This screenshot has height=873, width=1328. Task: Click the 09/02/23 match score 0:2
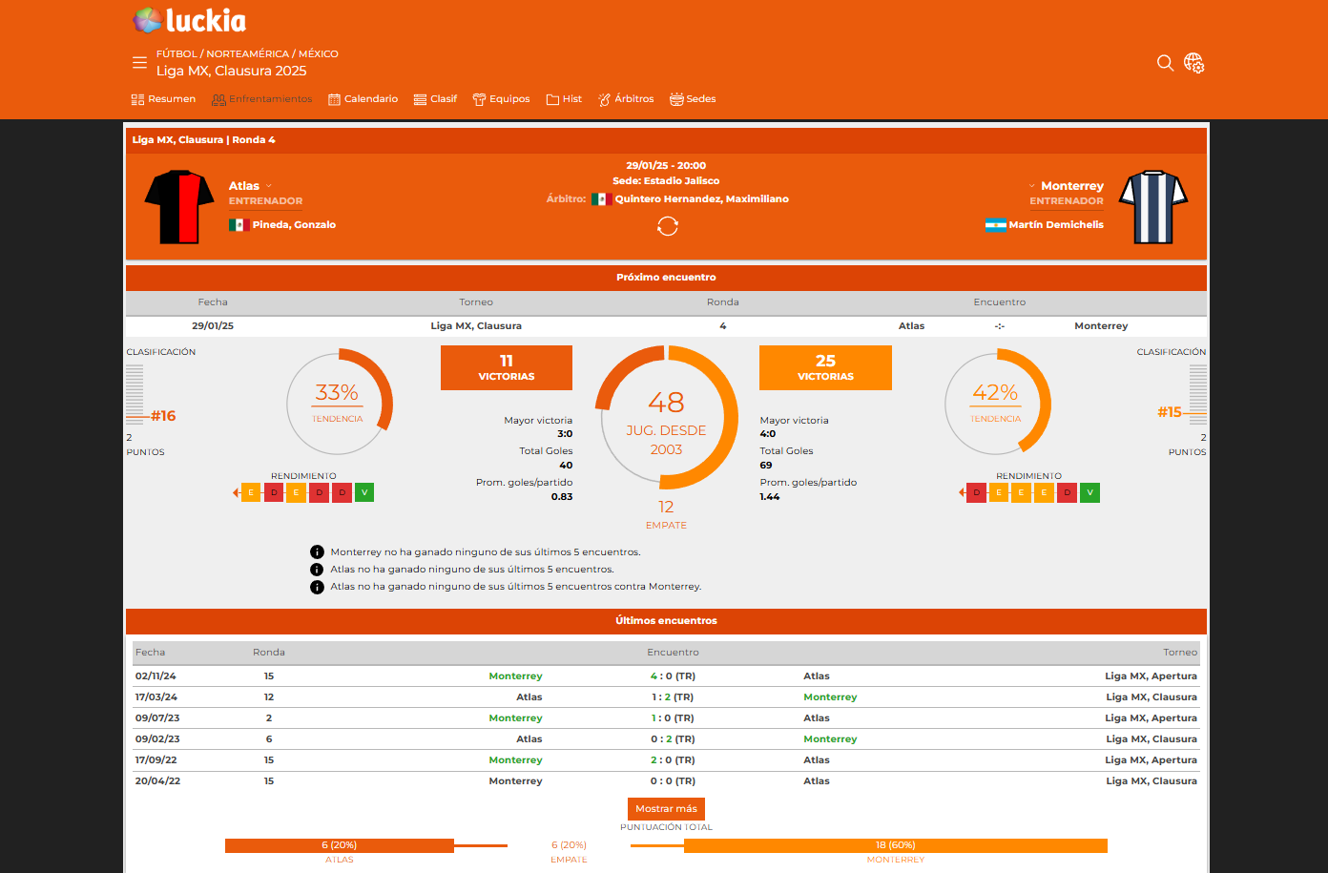tap(673, 739)
